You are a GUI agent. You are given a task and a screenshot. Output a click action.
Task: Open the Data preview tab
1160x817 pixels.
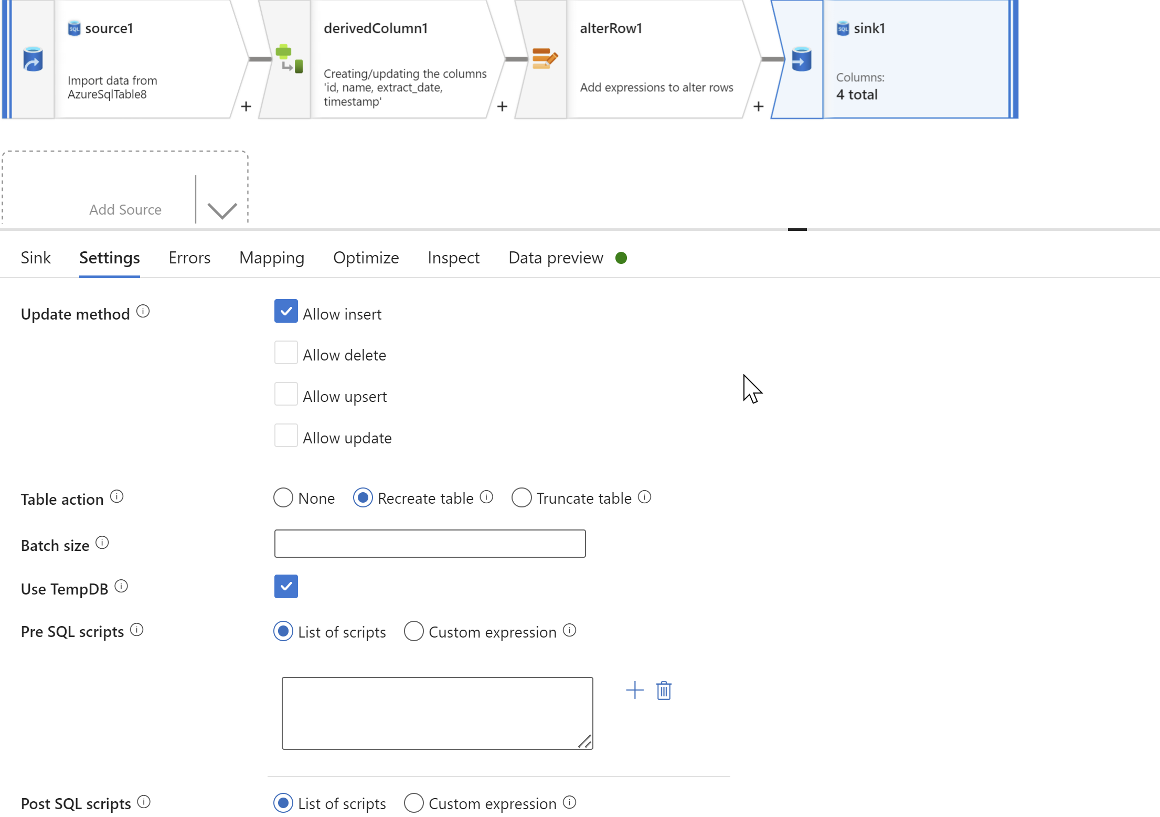pyautogui.click(x=556, y=258)
